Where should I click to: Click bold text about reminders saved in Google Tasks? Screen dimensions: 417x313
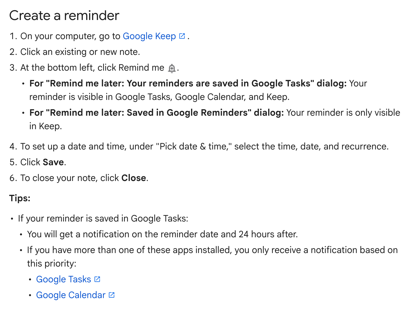pos(188,84)
